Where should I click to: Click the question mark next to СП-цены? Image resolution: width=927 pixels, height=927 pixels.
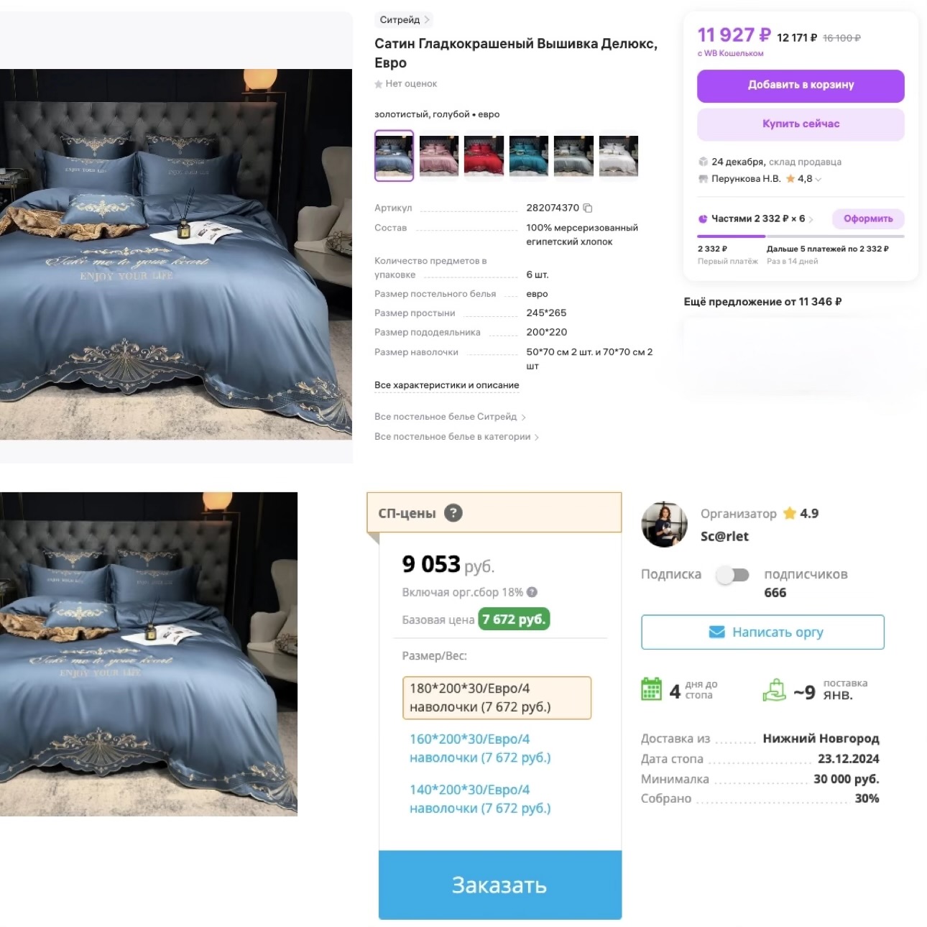point(453,513)
